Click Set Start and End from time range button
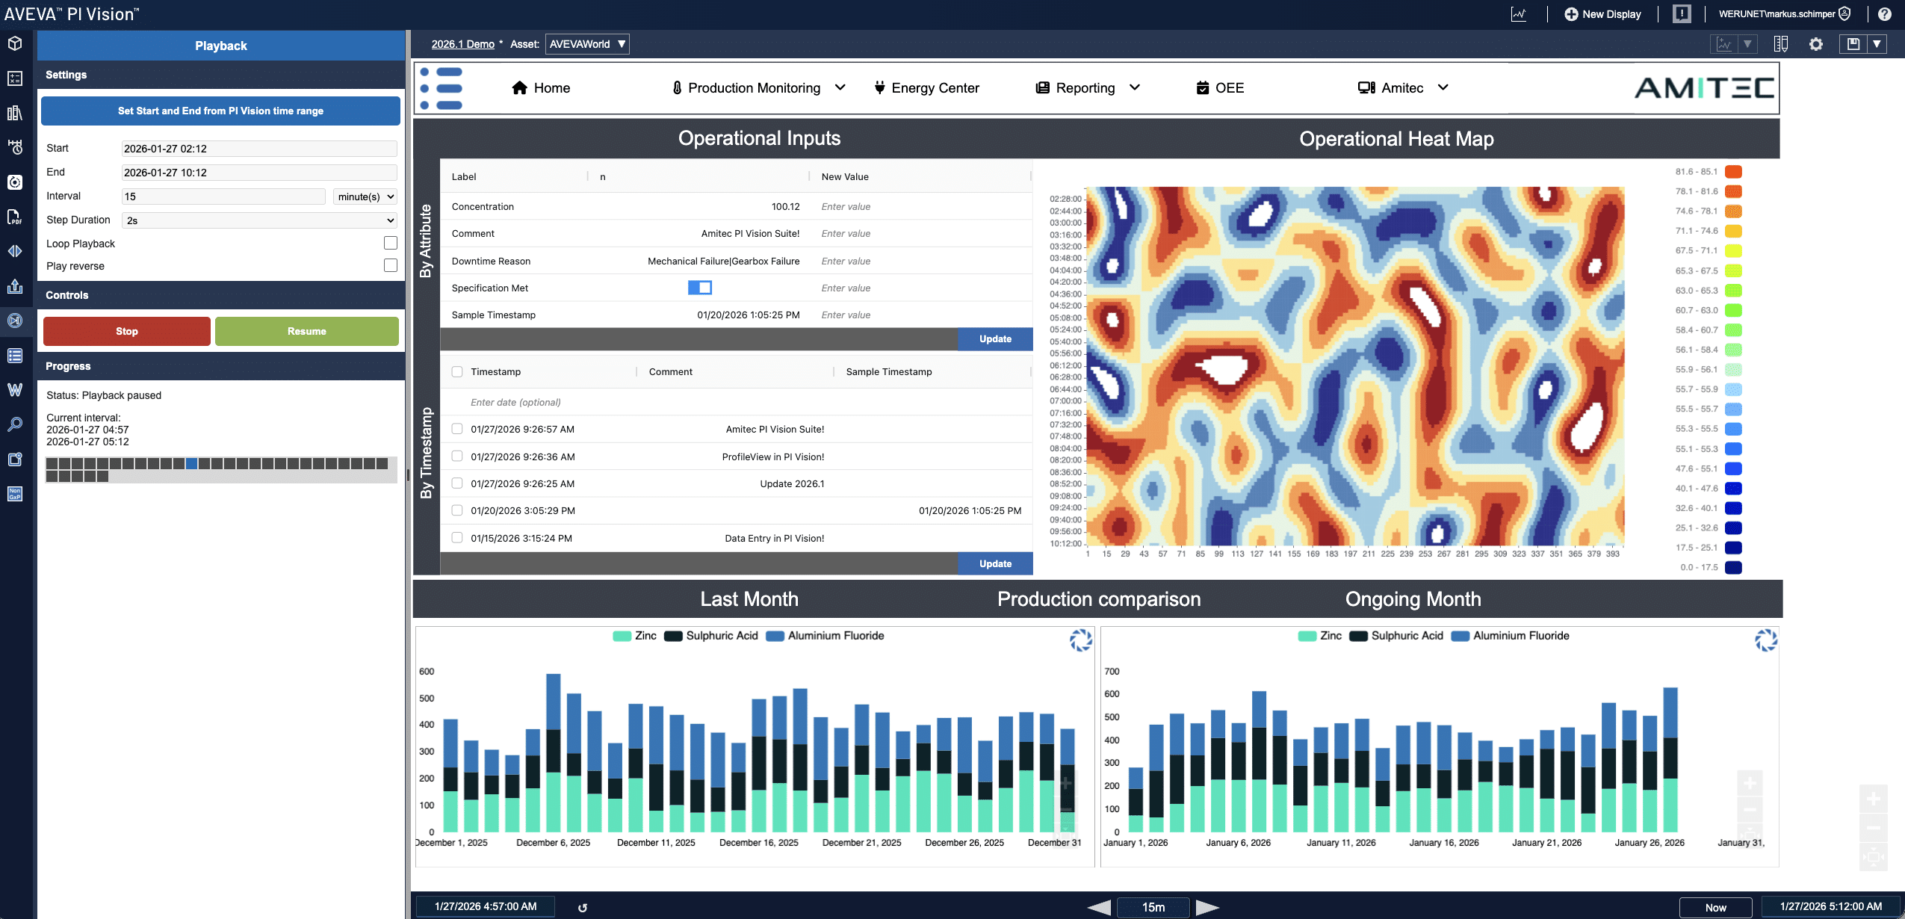This screenshot has height=919, width=1905. coord(220,111)
